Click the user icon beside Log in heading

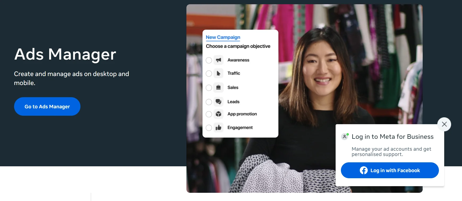click(345, 137)
